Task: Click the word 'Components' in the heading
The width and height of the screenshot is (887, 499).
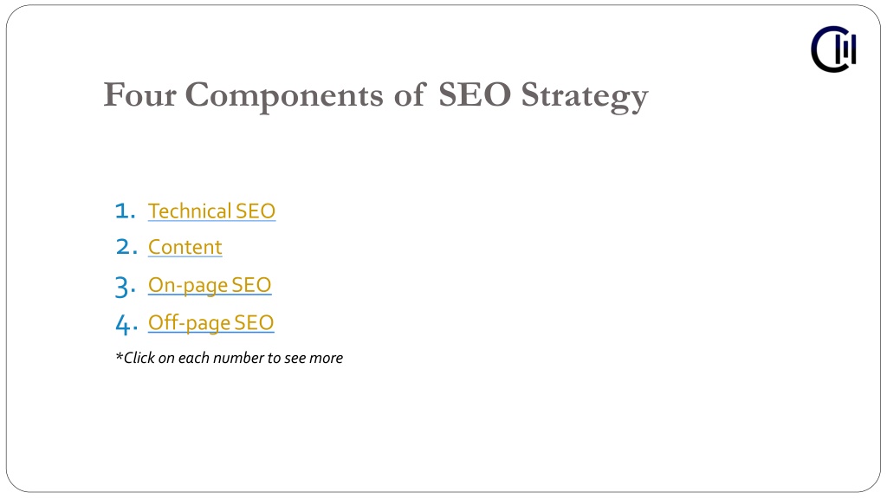Action: pyautogui.click(x=284, y=95)
